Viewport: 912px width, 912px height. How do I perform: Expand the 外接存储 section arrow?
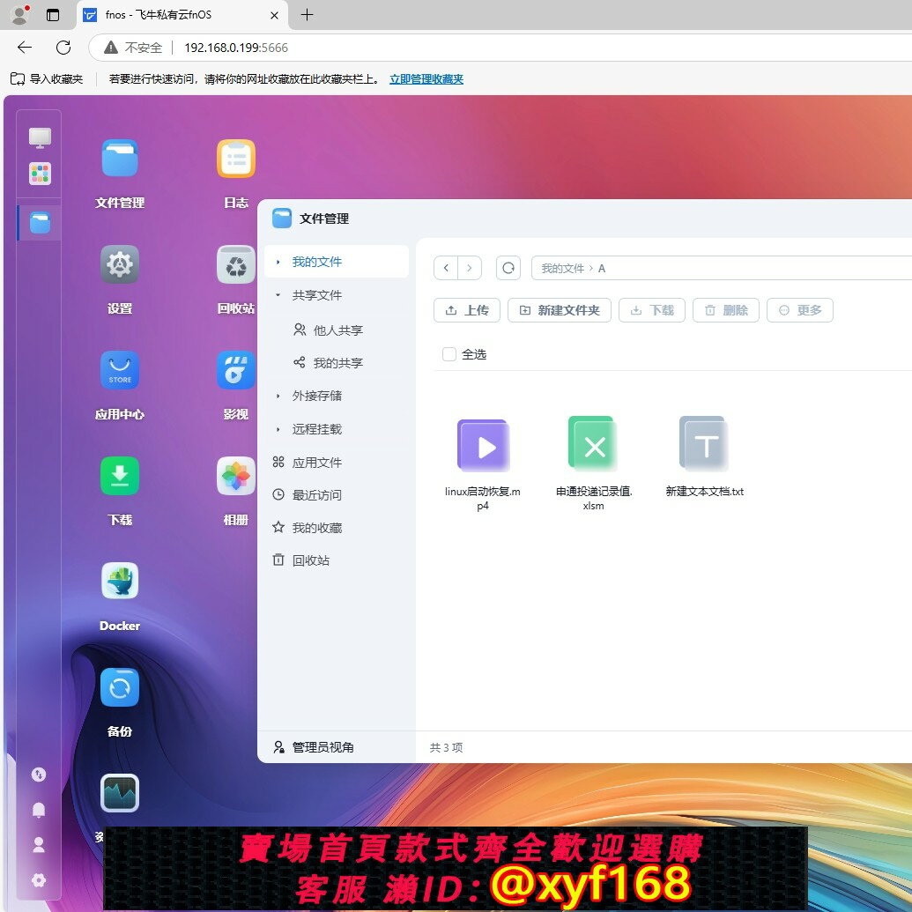point(278,397)
